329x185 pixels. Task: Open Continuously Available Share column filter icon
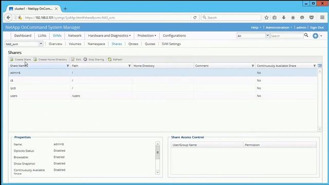(x=315, y=66)
